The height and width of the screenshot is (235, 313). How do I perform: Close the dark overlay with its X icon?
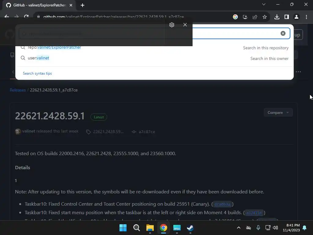click(185, 25)
